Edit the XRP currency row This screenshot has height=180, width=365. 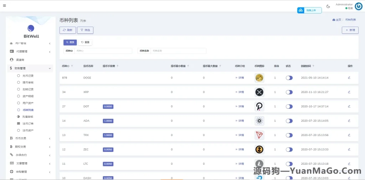click(x=349, y=92)
